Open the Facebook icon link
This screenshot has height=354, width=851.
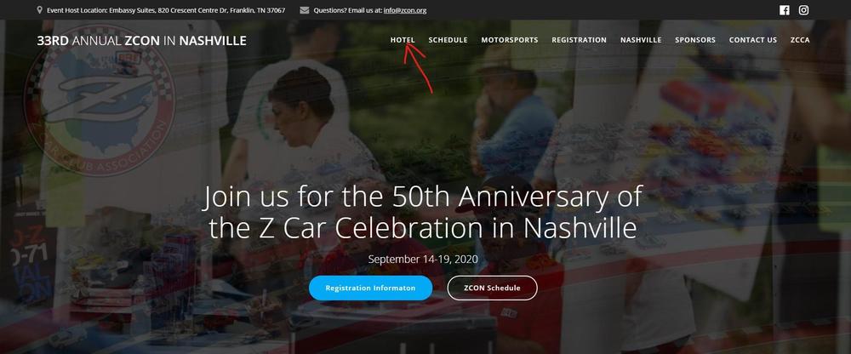pyautogui.click(x=785, y=9)
